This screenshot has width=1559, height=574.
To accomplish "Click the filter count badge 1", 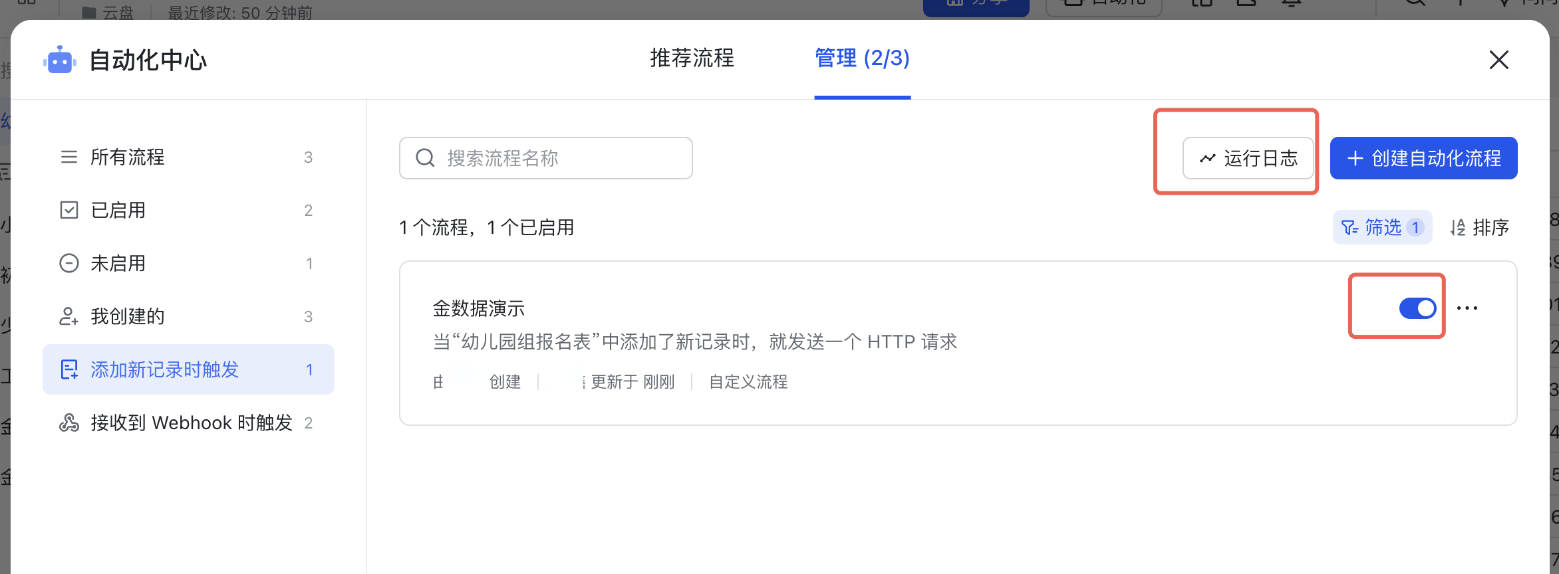I will tap(1416, 228).
